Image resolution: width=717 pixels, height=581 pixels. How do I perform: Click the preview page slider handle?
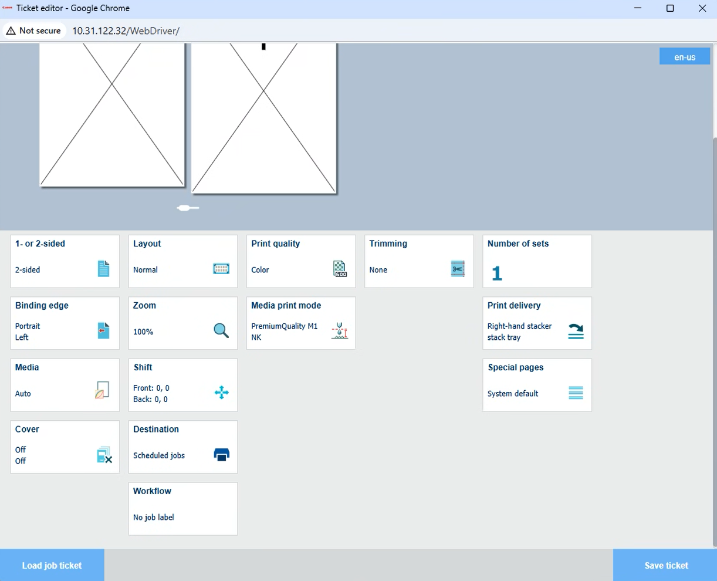[184, 208]
